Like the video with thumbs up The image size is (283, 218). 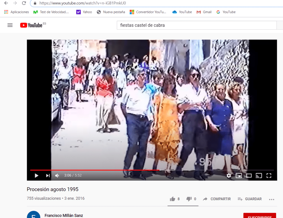[172, 199]
